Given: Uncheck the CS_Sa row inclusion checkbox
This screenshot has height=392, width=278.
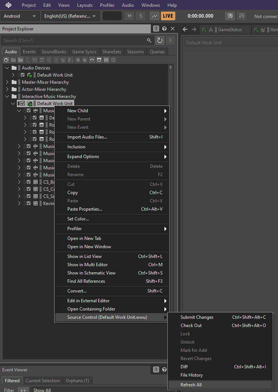Looking at the screenshot, I should pos(29,196).
